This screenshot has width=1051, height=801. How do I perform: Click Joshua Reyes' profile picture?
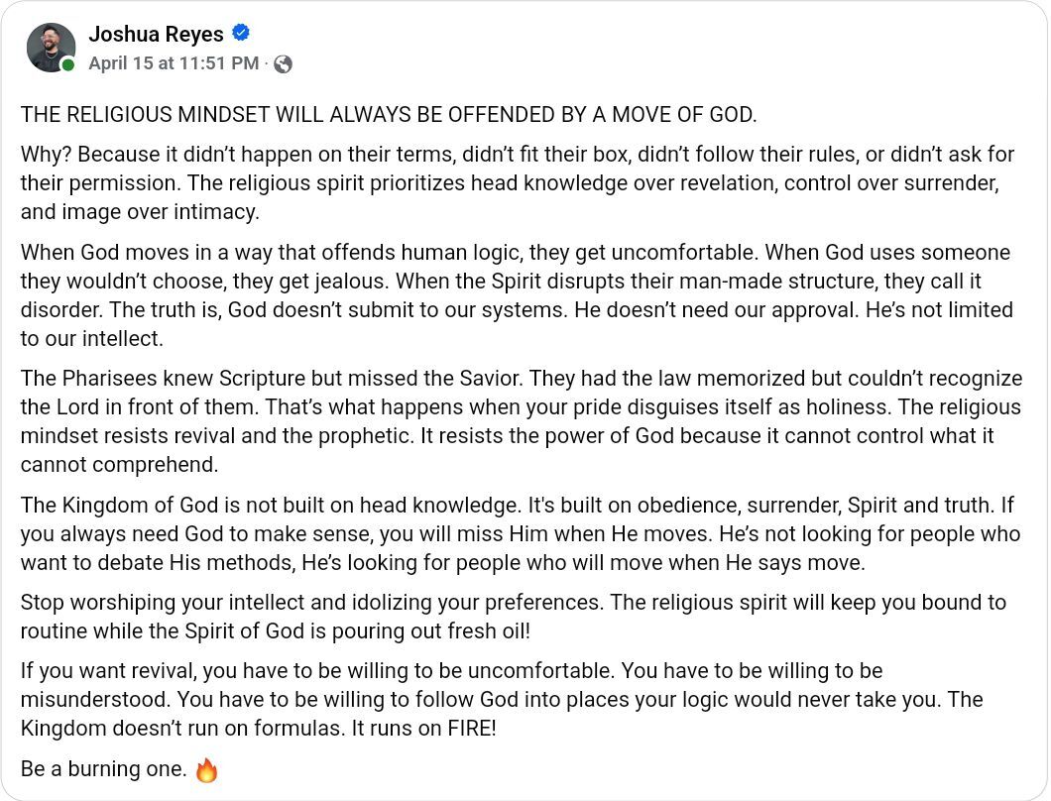click(x=51, y=48)
